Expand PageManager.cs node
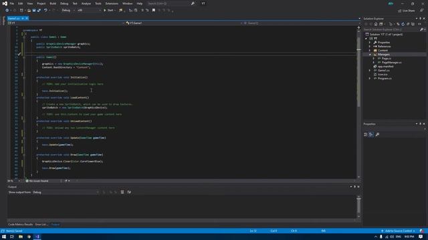This screenshot has width=428, height=240. click(374, 63)
